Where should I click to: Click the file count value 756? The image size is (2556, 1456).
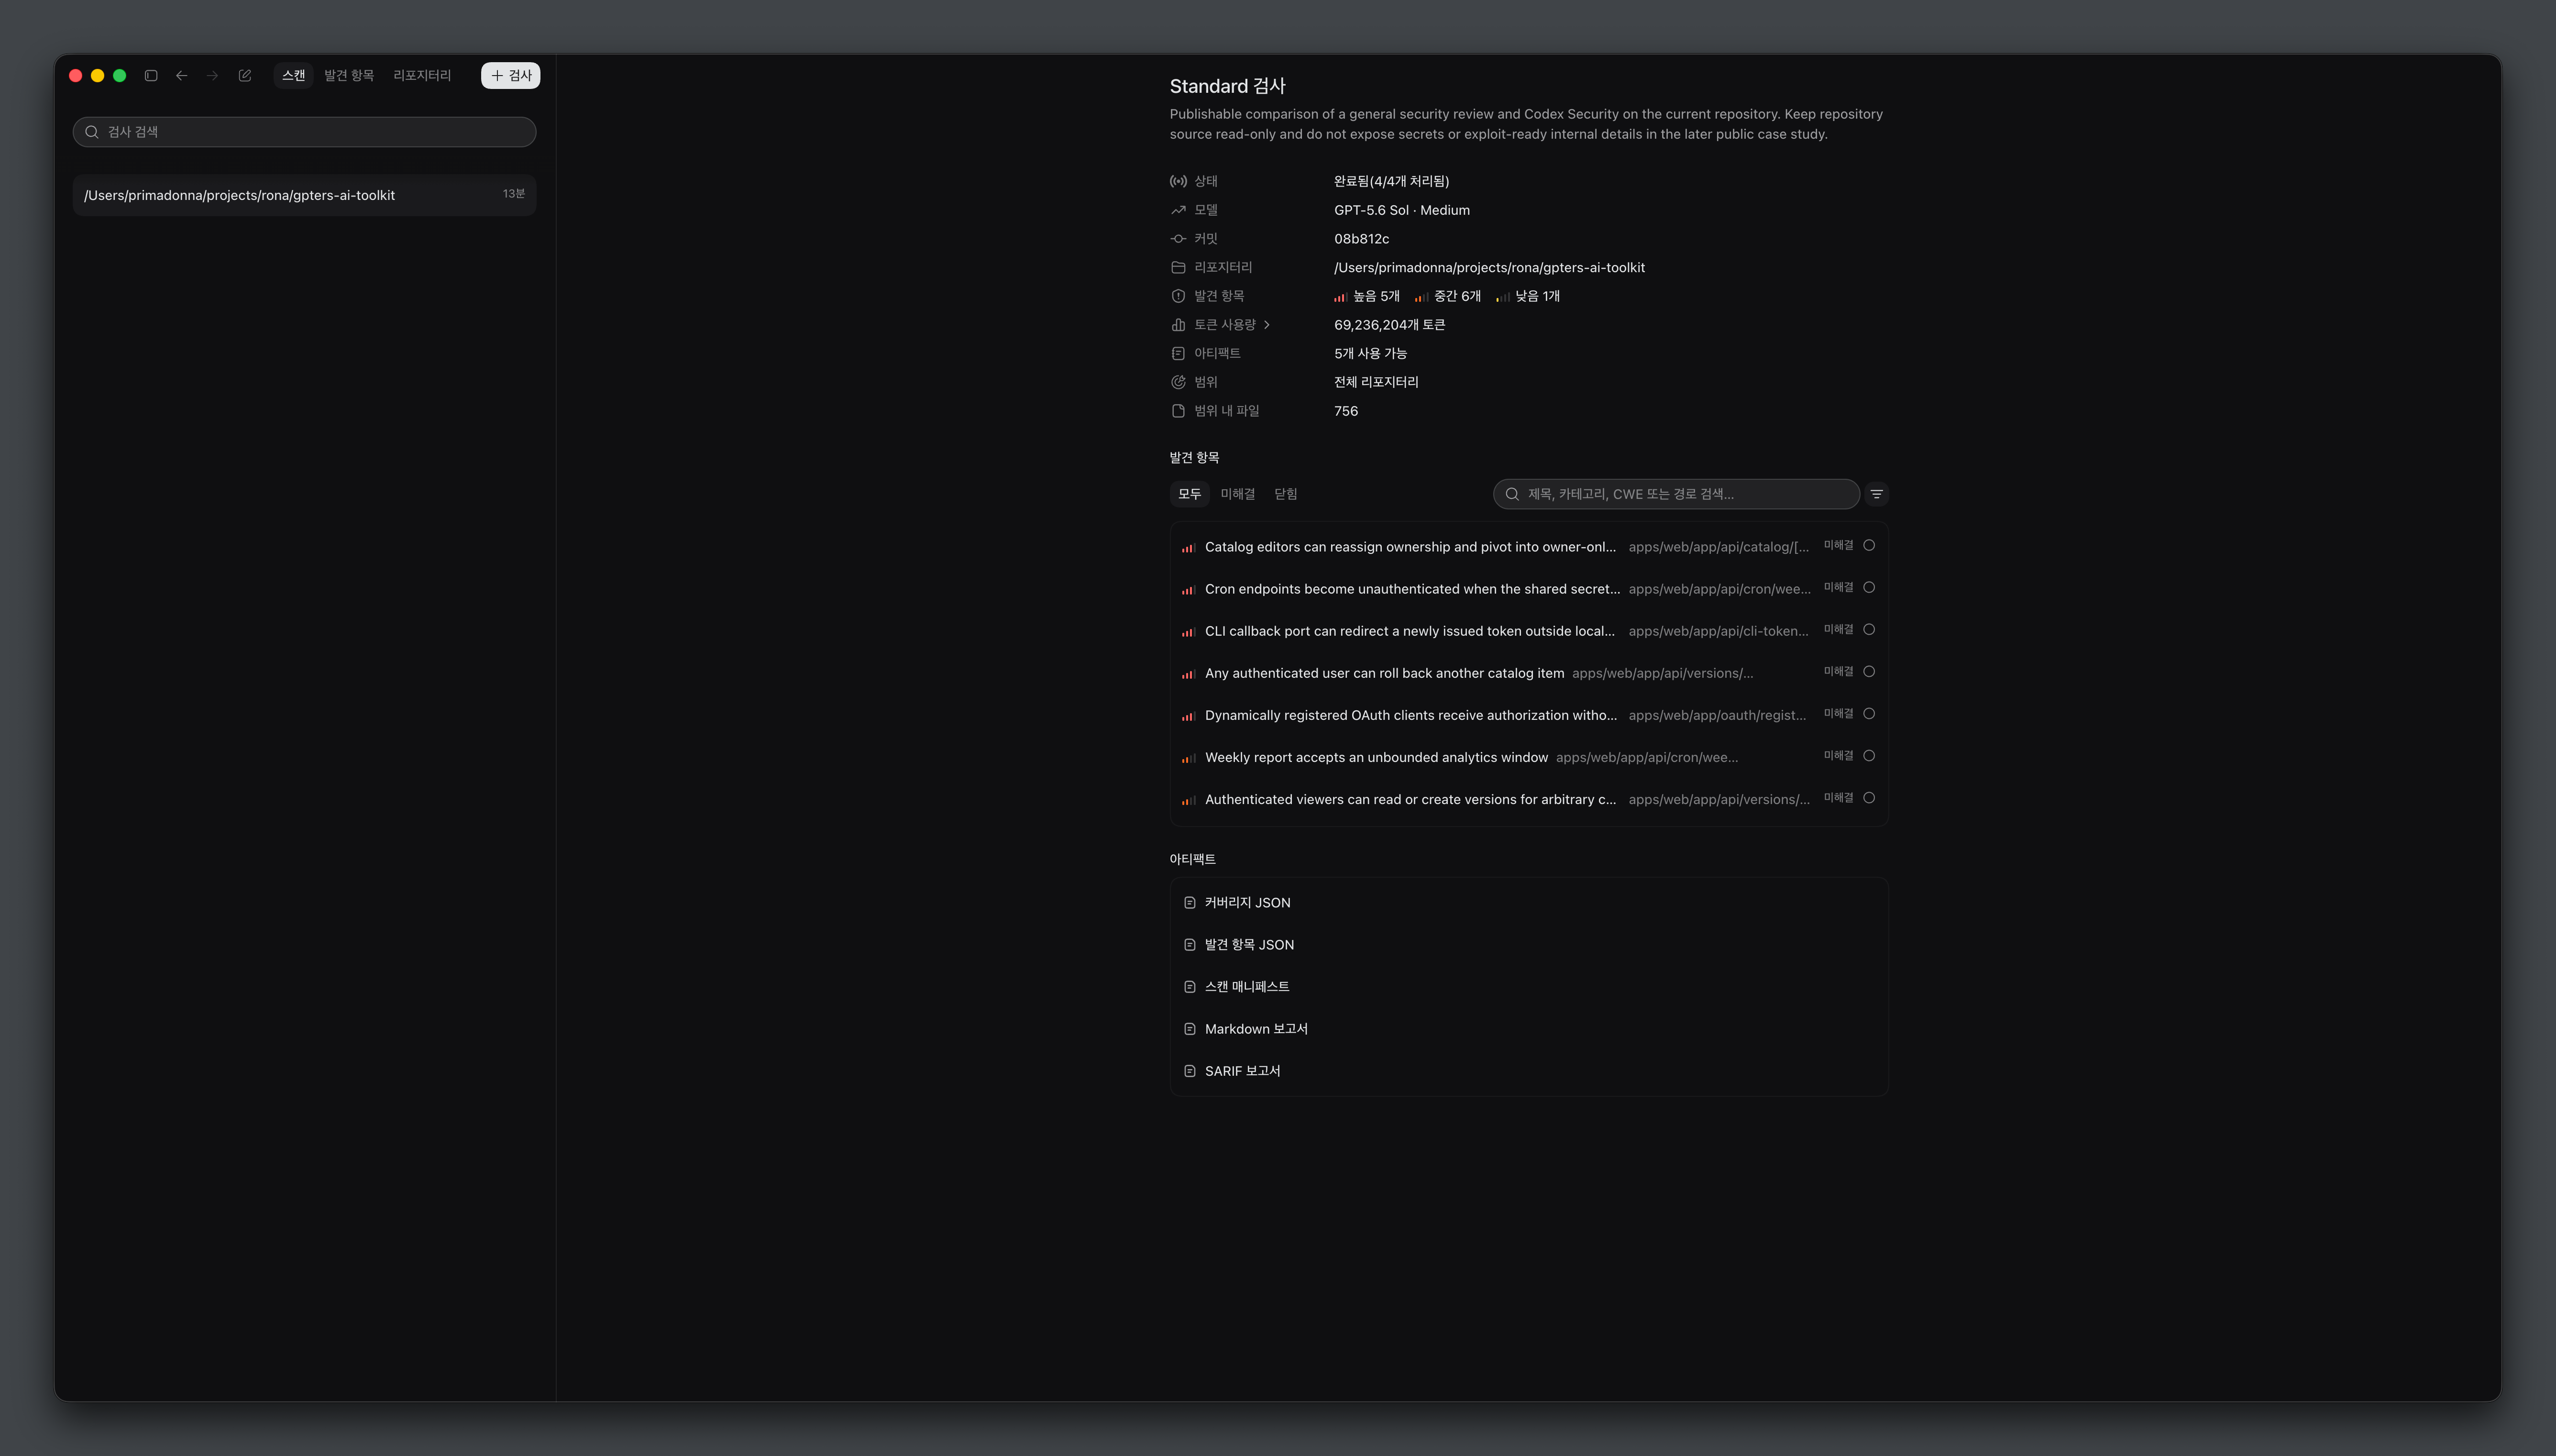click(x=1345, y=411)
